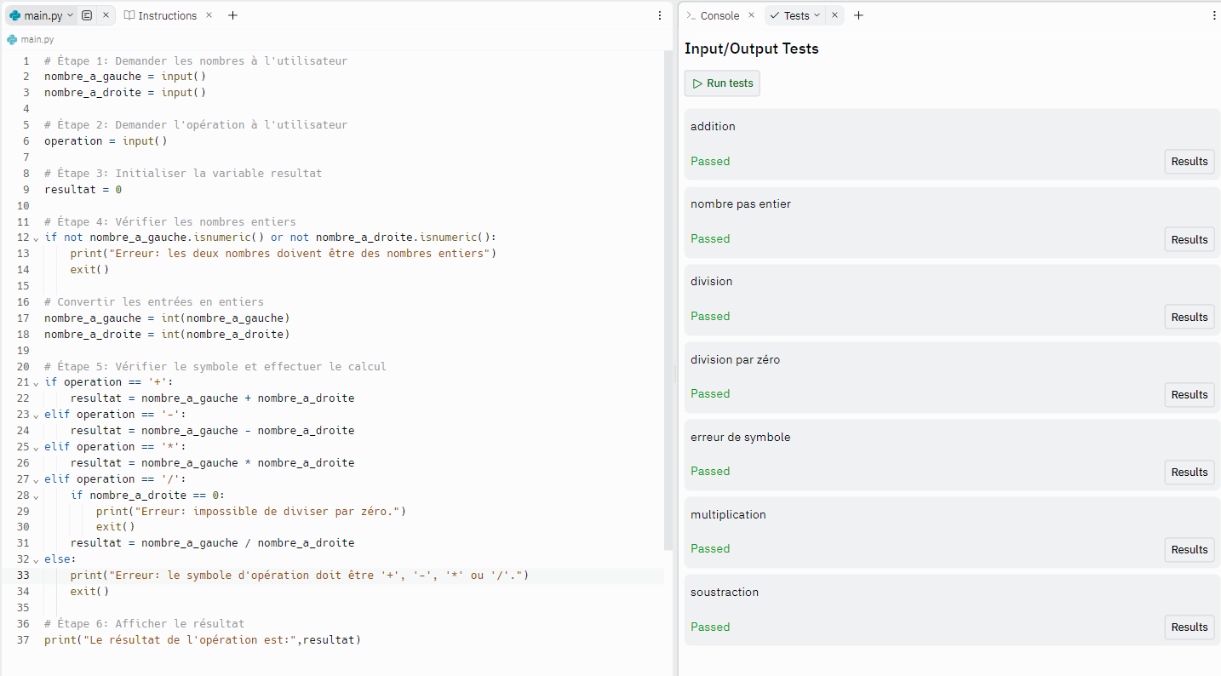The width and height of the screenshot is (1221, 676).
Task: Add a new tab in the right pane
Action: pyautogui.click(x=858, y=15)
